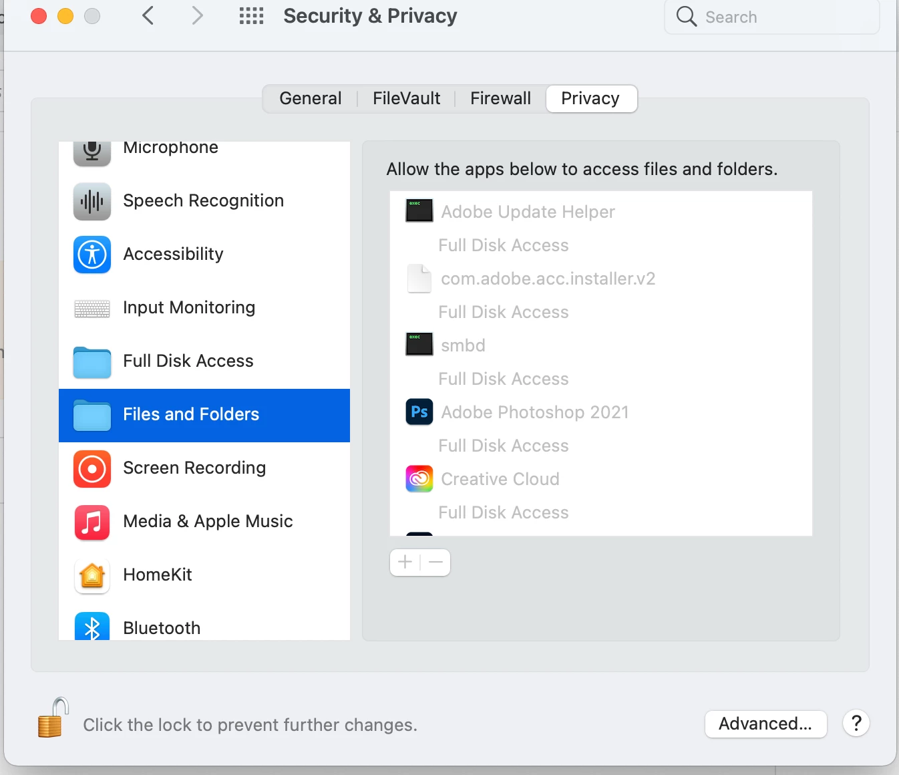Select Speech Recognition in the list
The height and width of the screenshot is (775, 899).
click(204, 201)
